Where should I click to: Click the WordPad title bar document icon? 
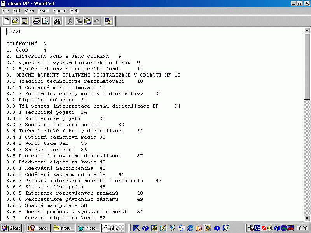tap(3, 3)
